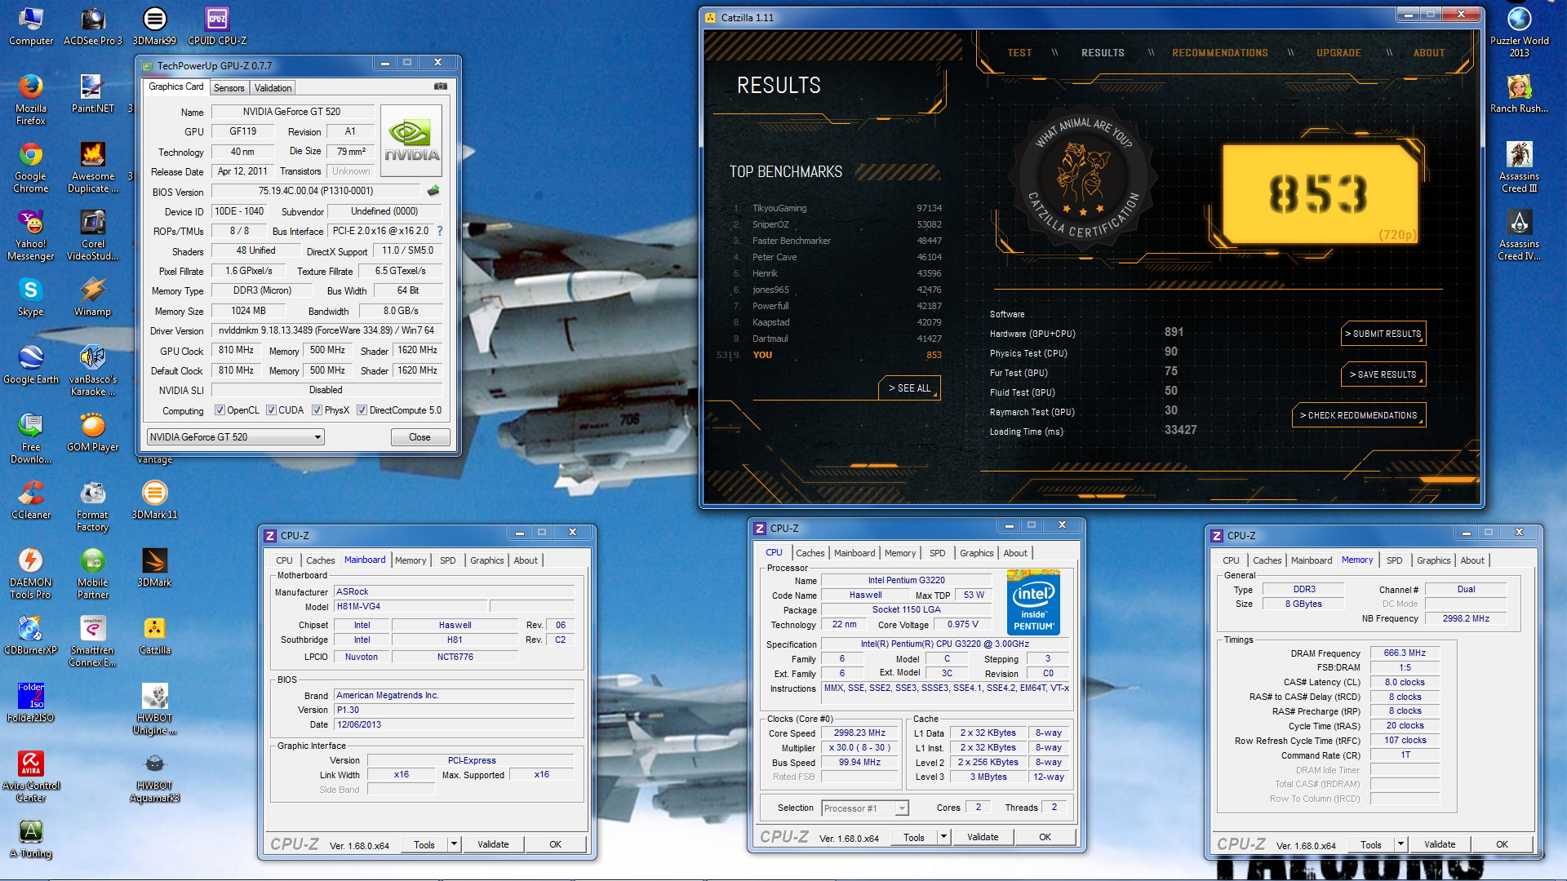Open Puzzler World 2013 shortcut

(x=1519, y=32)
